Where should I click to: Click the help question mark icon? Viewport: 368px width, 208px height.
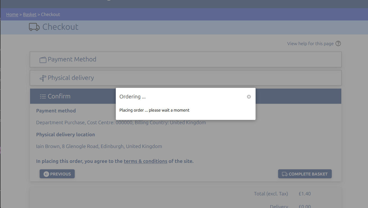pyautogui.click(x=338, y=43)
